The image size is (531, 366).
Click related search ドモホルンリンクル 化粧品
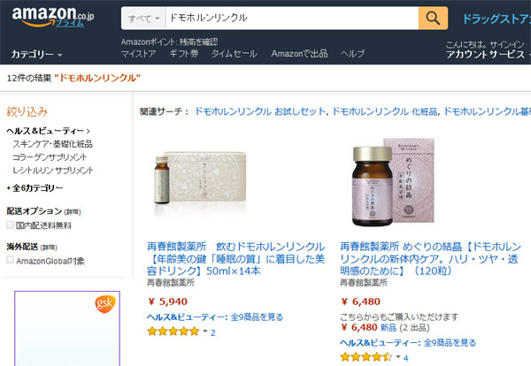(x=385, y=111)
